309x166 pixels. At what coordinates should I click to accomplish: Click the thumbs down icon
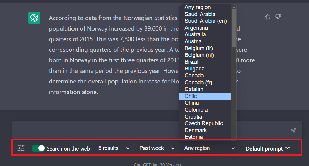(x=278, y=17)
